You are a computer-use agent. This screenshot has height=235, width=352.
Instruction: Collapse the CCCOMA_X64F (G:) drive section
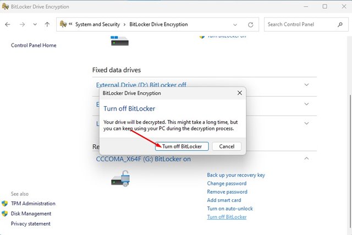click(306, 159)
